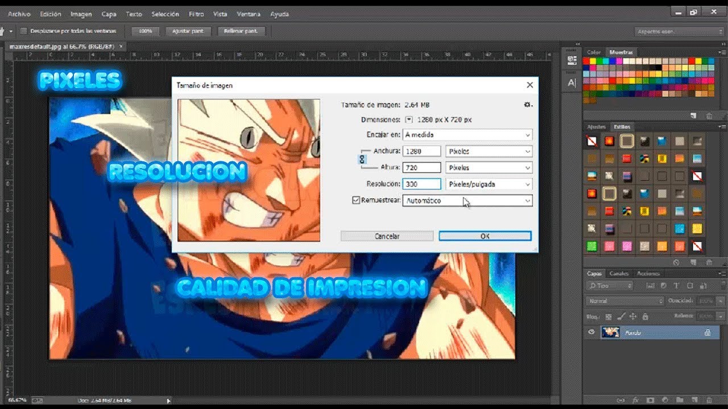Screen dimensions: 728x409
Task: Apply the first 'no style' swatch in Estilos
Action: [592, 140]
